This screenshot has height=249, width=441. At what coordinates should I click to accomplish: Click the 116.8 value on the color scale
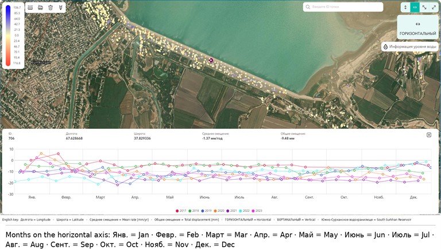pos(17,63)
